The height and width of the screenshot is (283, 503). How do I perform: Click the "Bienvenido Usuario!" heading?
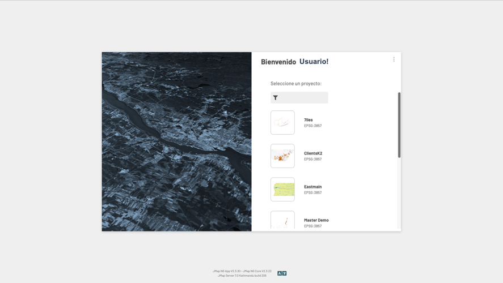[x=294, y=62]
